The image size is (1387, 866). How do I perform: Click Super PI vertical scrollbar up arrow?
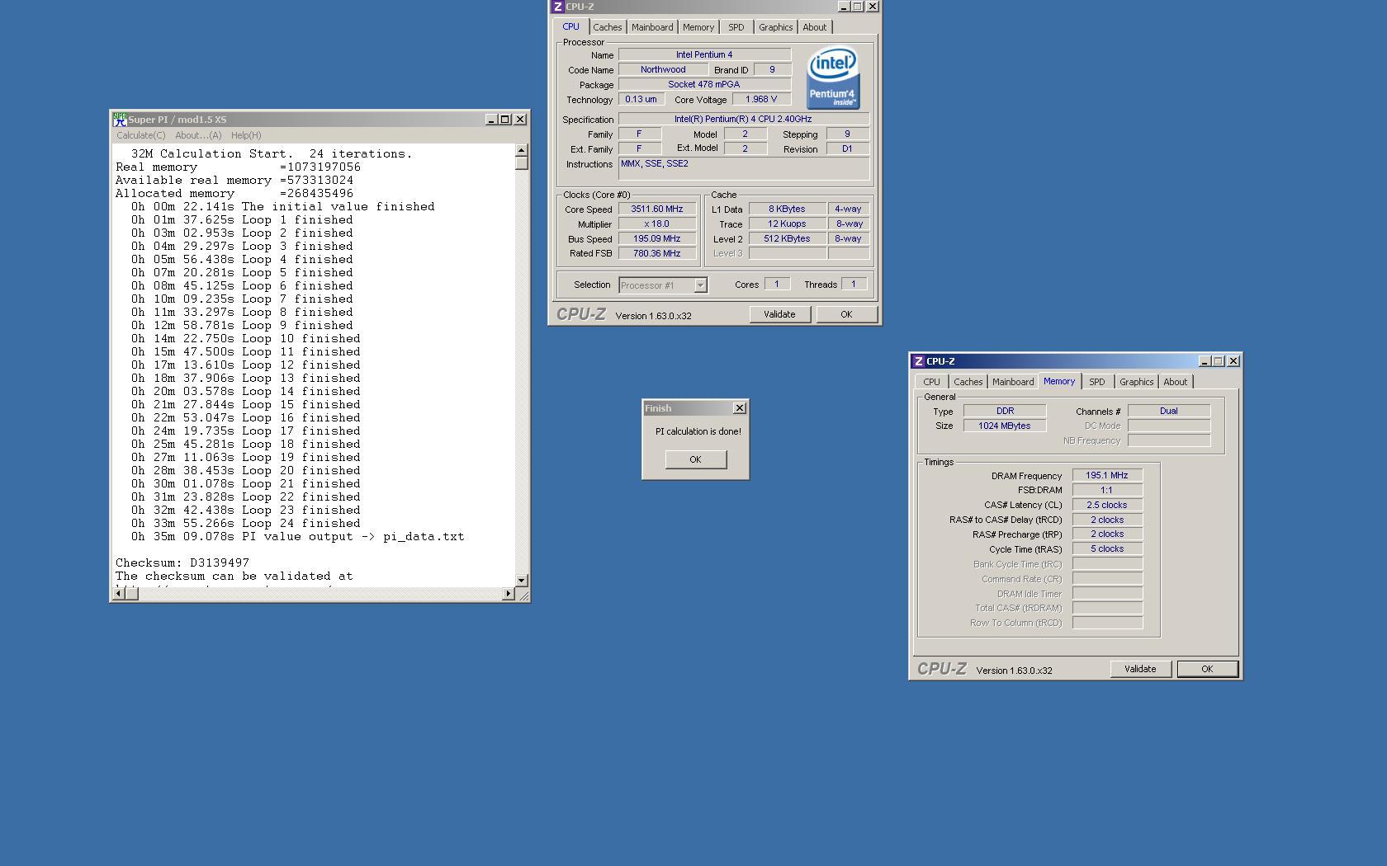521,150
